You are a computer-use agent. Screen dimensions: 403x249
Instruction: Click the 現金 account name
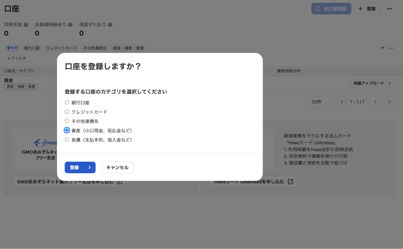click(9, 80)
